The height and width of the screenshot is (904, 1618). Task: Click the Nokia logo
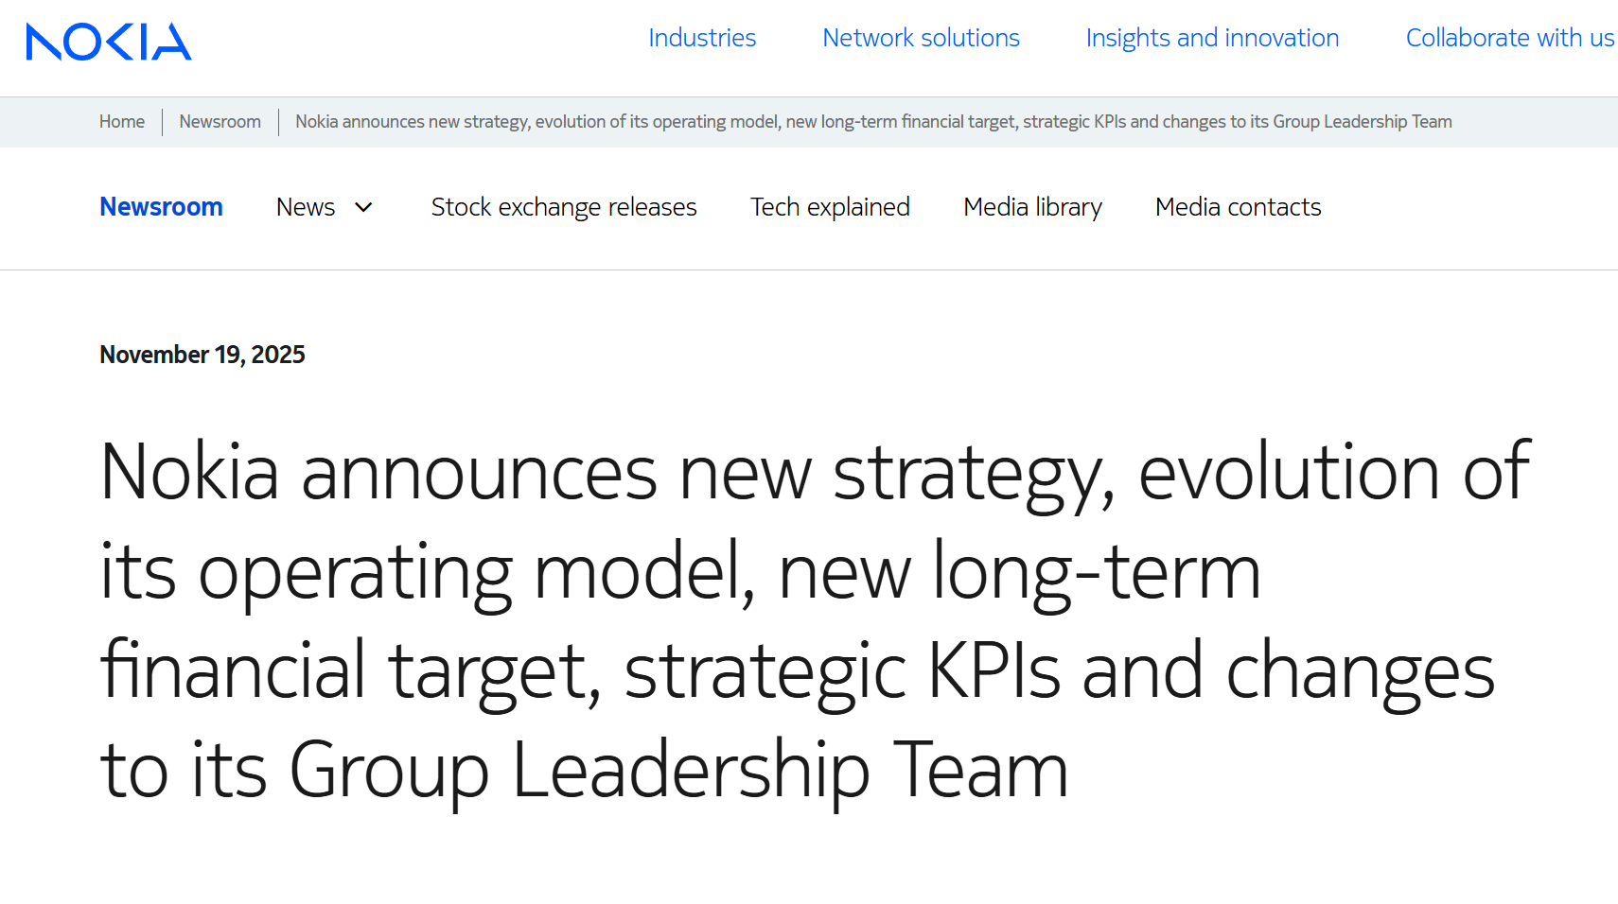coord(109,42)
